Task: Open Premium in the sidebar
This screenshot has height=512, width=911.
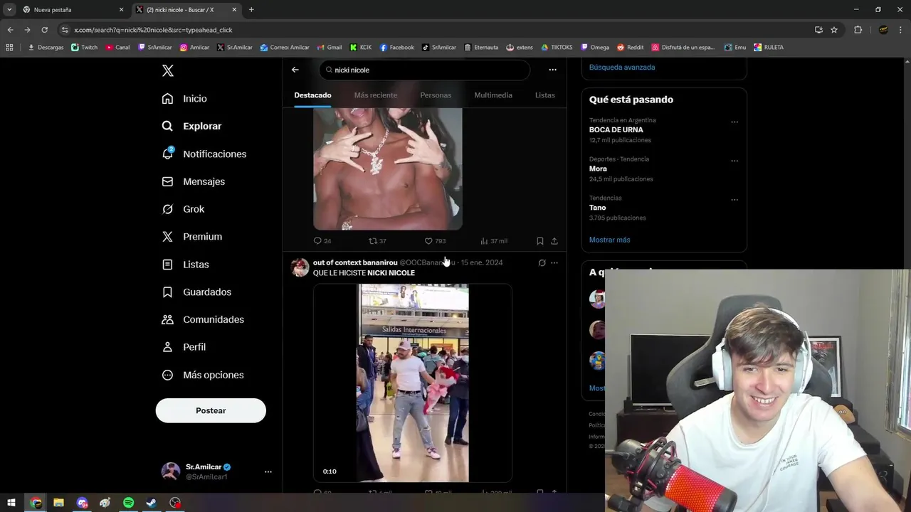Action: tap(191, 236)
